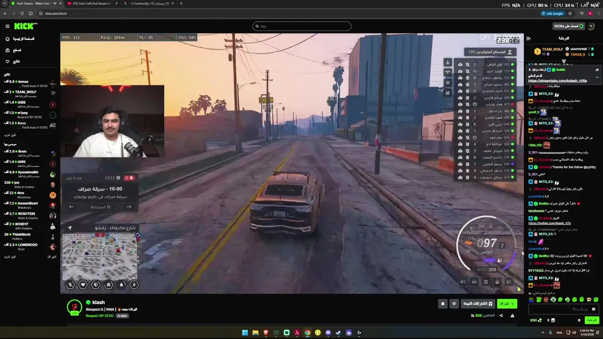The height and width of the screenshot is (339, 603).
Task: Open Brain recommended channel
Action: pos(29,153)
